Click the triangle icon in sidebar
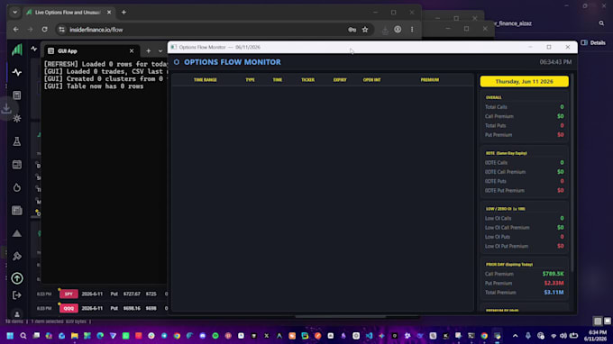Image resolution: width=613 pixels, height=344 pixels. click(17, 233)
